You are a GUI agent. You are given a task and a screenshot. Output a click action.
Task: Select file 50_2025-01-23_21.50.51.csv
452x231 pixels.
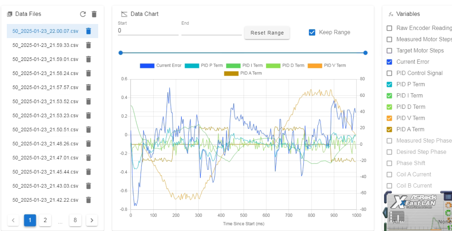45,130
